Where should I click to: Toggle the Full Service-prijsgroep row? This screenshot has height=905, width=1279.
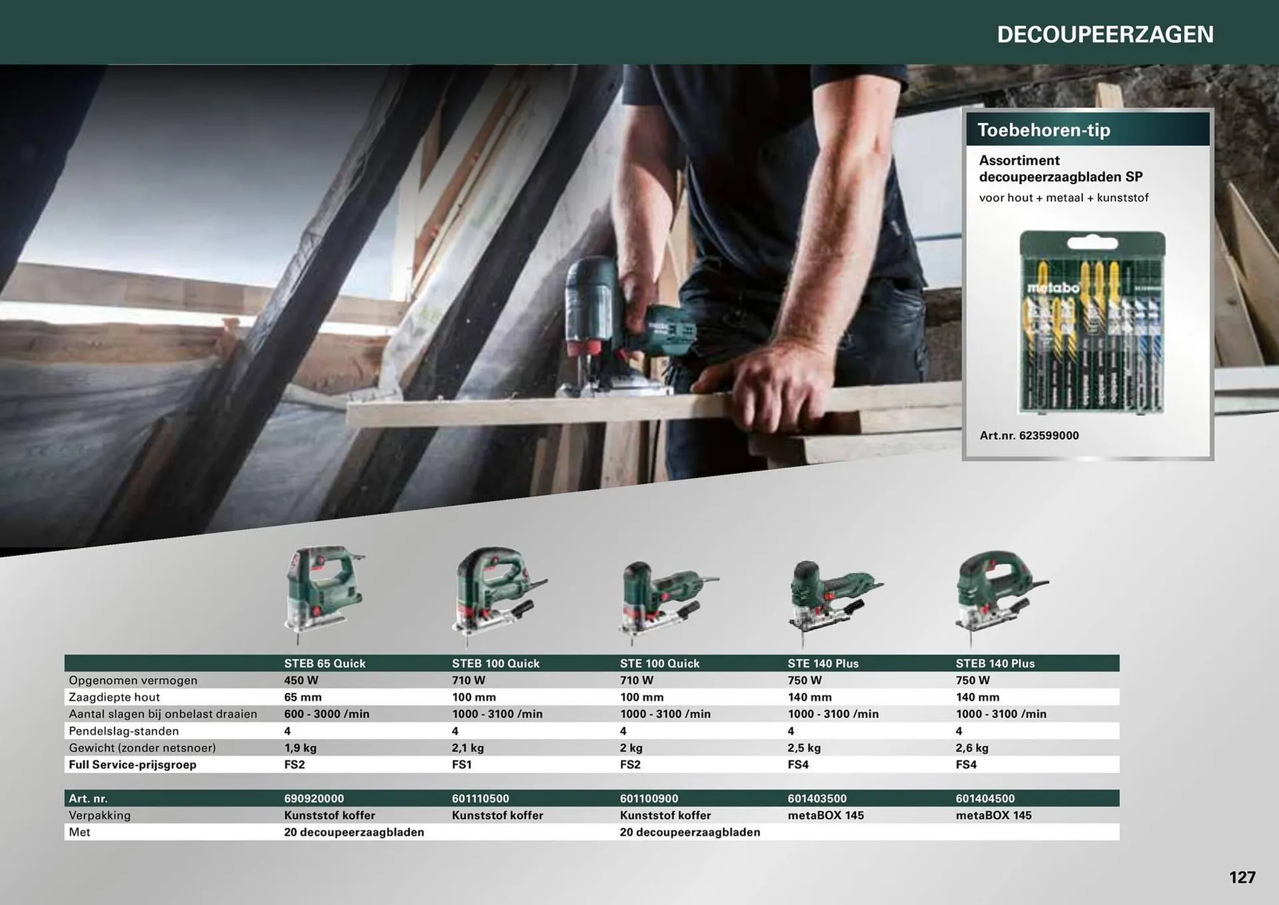(x=132, y=764)
